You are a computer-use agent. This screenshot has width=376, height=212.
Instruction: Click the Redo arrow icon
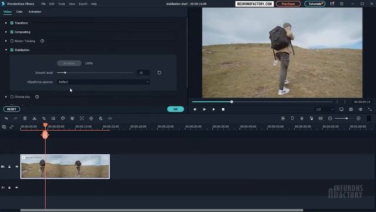pos(16,118)
